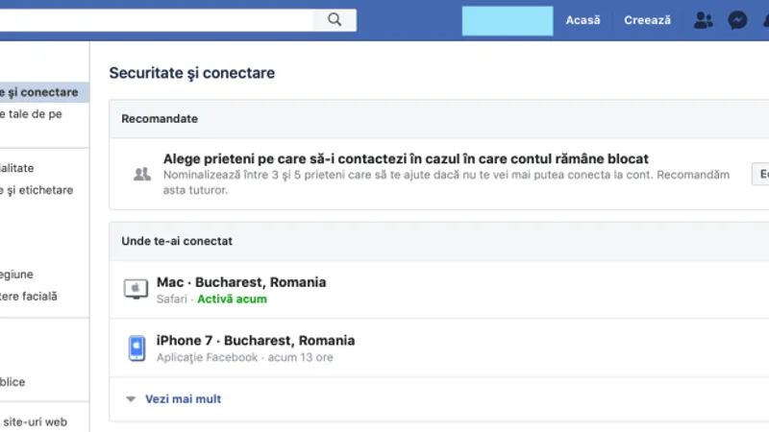Image resolution: width=769 pixels, height=432 pixels.
Task: Click the Vezi mai mult link
Action: tap(183, 399)
